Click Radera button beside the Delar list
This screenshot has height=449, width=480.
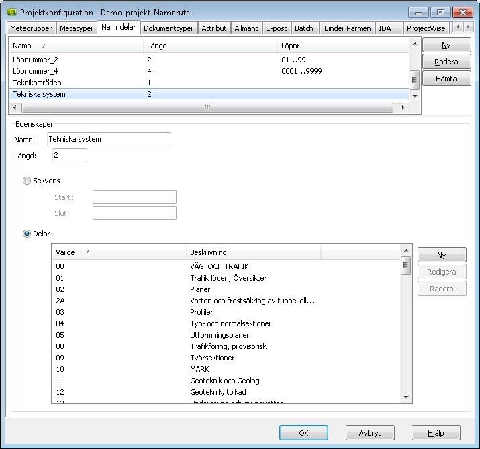442,289
